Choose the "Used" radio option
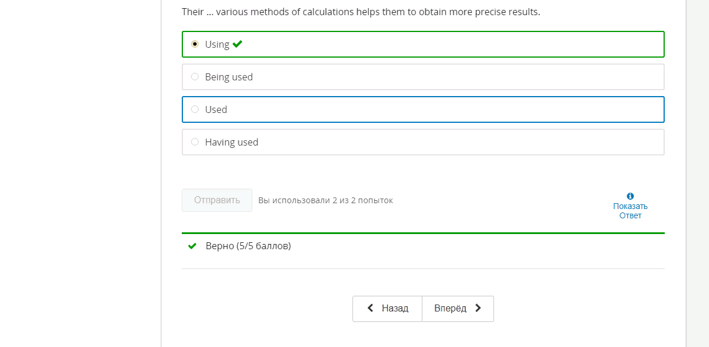This screenshot has width=709, height=347. [x=195, y=109]
